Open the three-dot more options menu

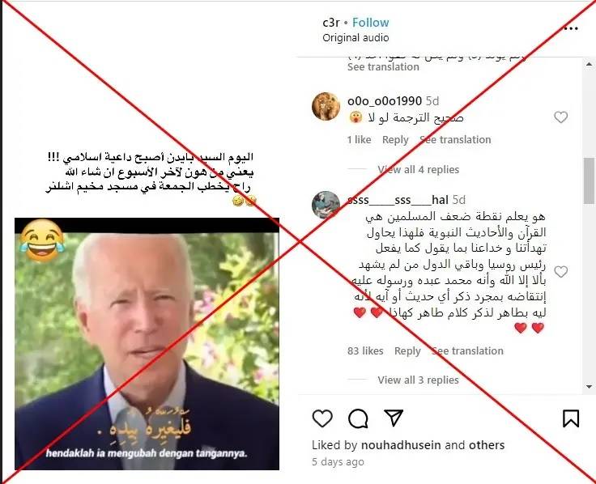571,28
